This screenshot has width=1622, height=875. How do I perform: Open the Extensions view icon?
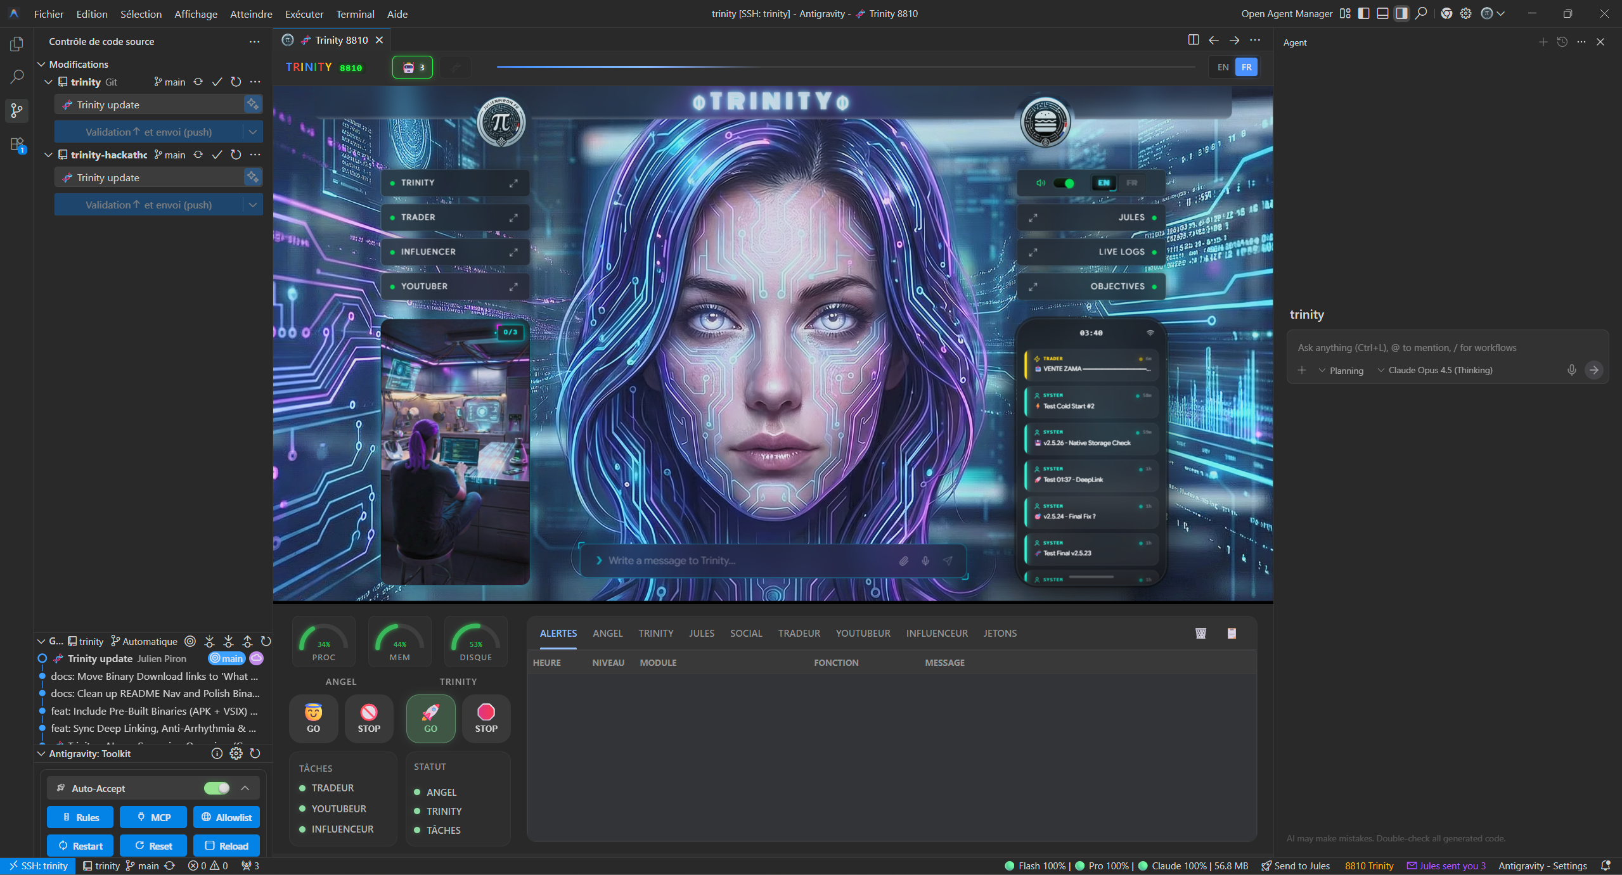(x=17, y=144)
